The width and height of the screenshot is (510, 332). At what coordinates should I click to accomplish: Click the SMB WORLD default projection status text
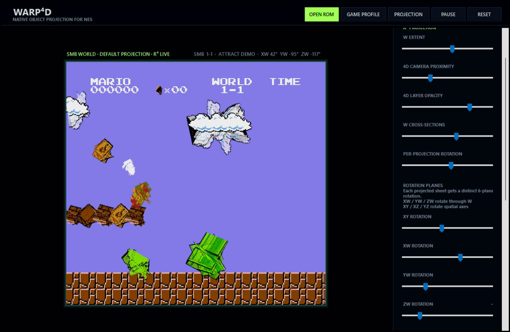click(x=118, y=54)
